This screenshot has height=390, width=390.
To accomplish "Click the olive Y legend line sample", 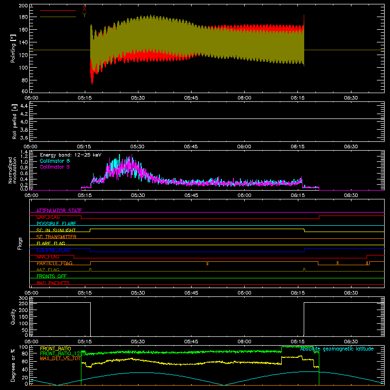I will point(58,17).
